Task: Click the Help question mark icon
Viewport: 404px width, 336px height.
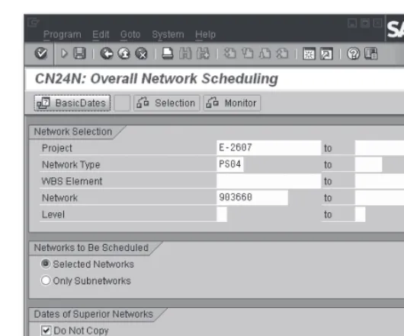Action: click(353, 54)
